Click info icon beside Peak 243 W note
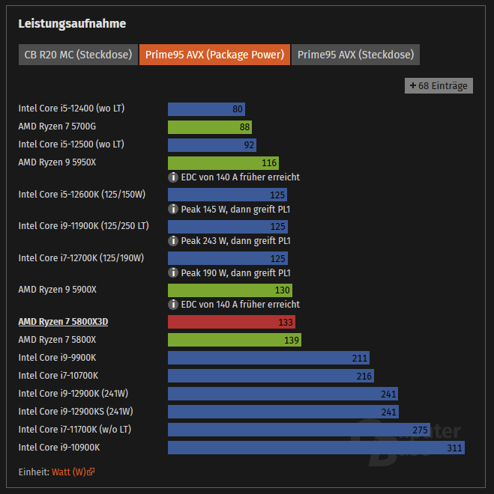Image resolution: width=494 pixels, height=494 pixels. coord(173,241)
